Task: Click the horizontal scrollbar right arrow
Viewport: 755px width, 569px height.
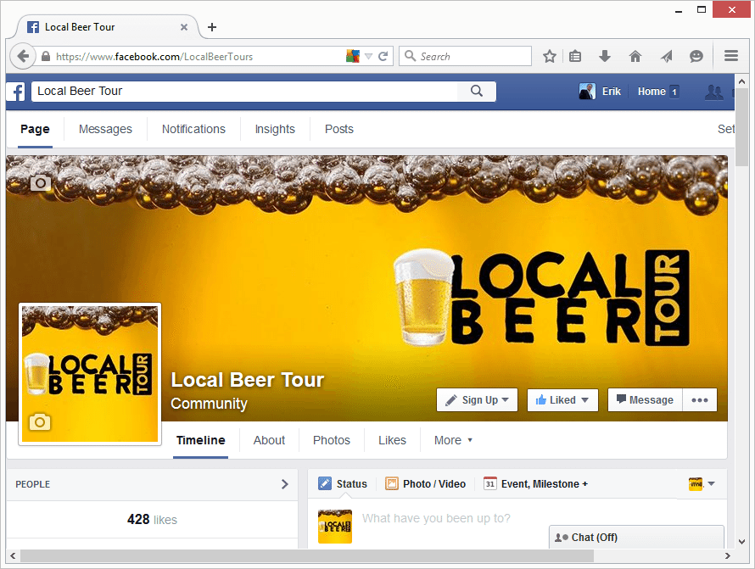Action: click(728, 556)
